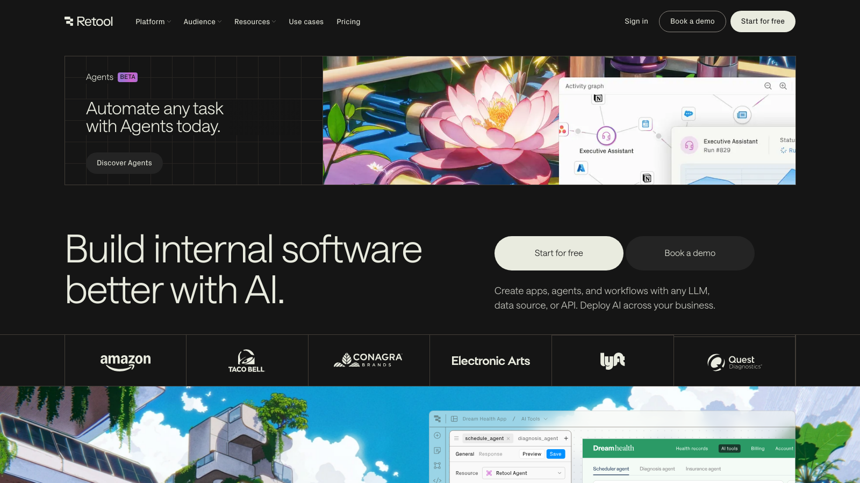
Task: Click the Discover Agents button
Action: (x=124, y=163)
